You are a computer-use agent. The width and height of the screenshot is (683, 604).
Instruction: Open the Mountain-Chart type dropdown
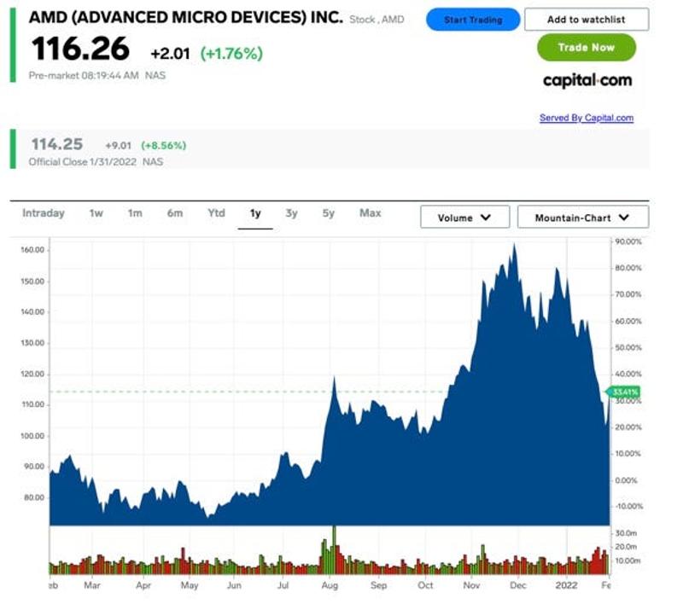(583, 218)
